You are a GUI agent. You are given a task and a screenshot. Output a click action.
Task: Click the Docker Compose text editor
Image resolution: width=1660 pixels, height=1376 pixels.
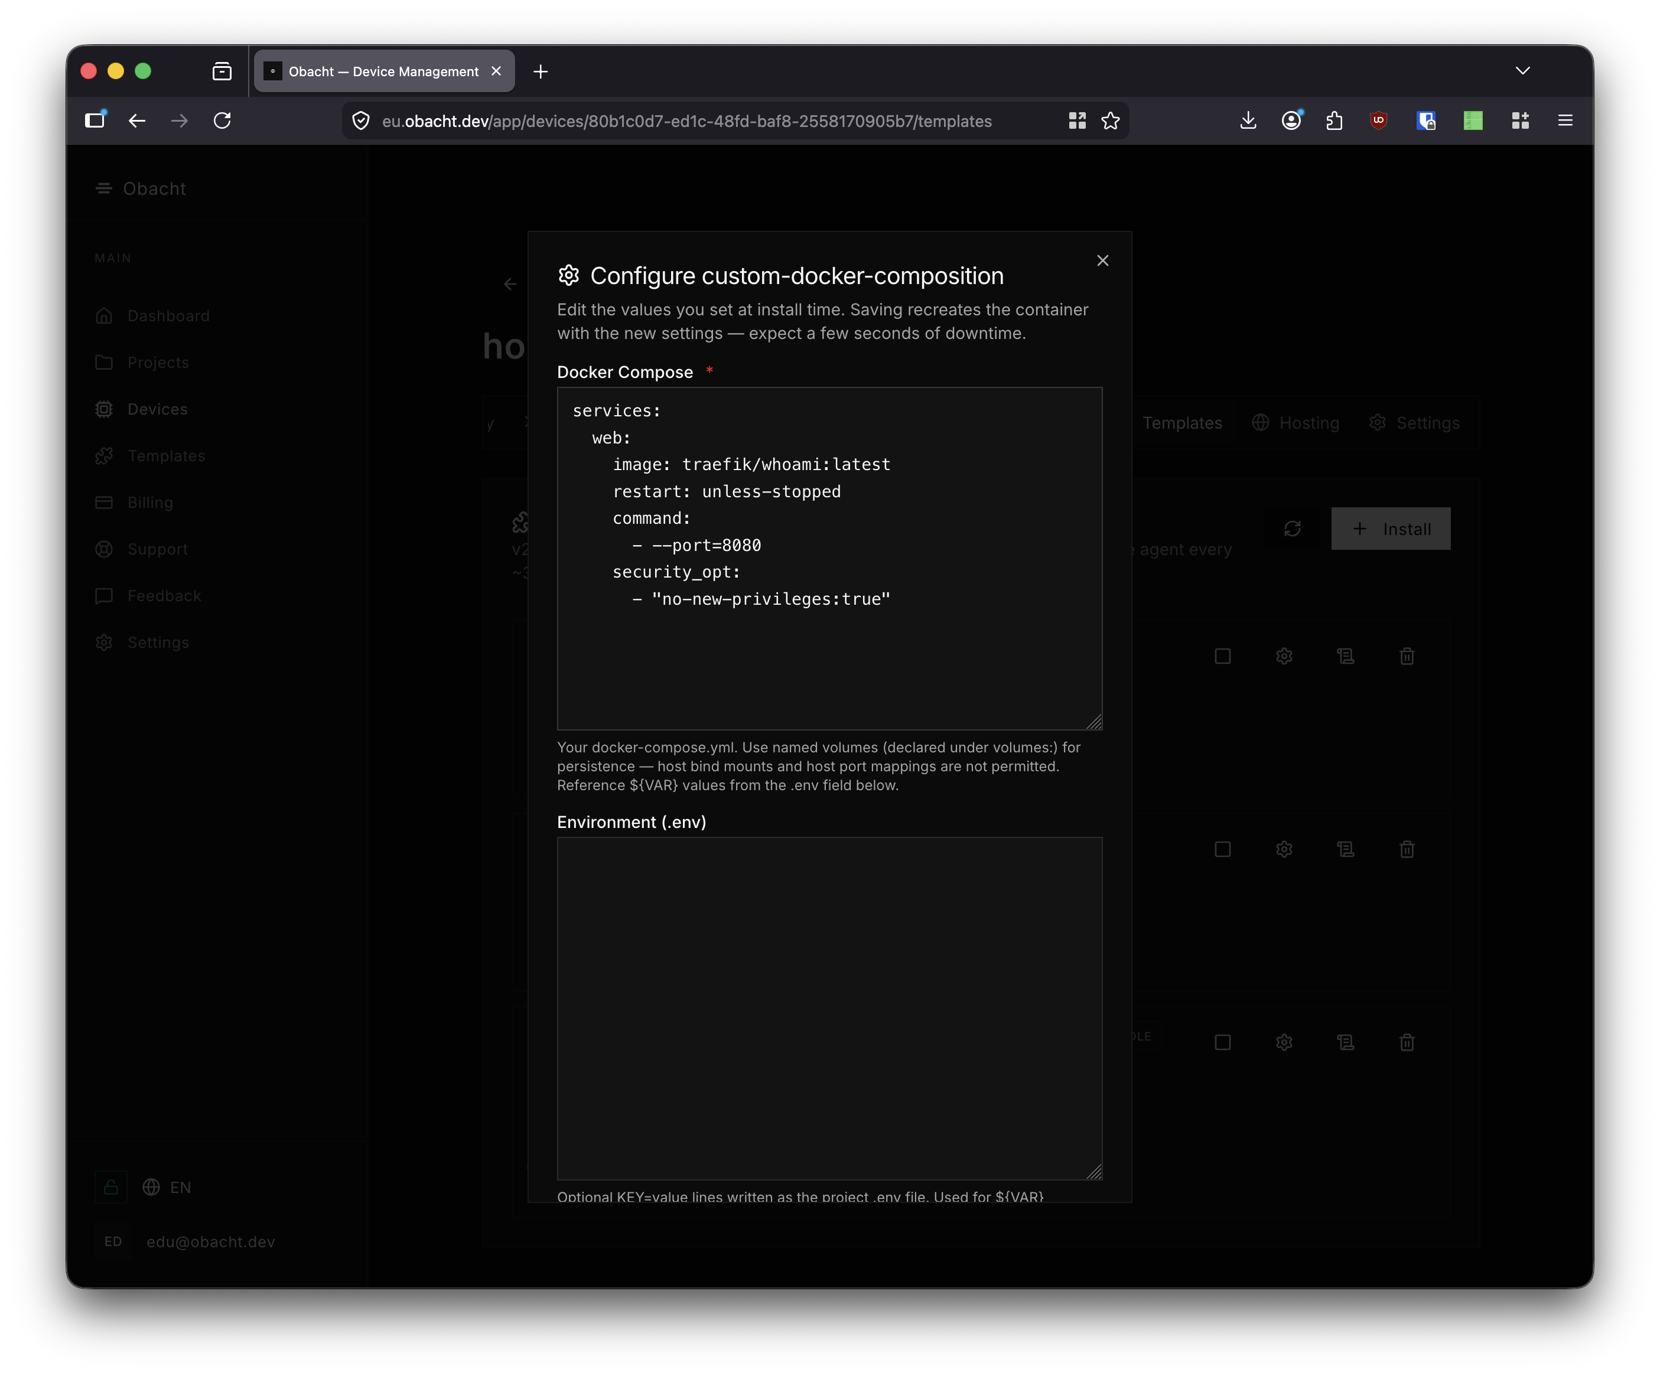(x=829, y=559)
